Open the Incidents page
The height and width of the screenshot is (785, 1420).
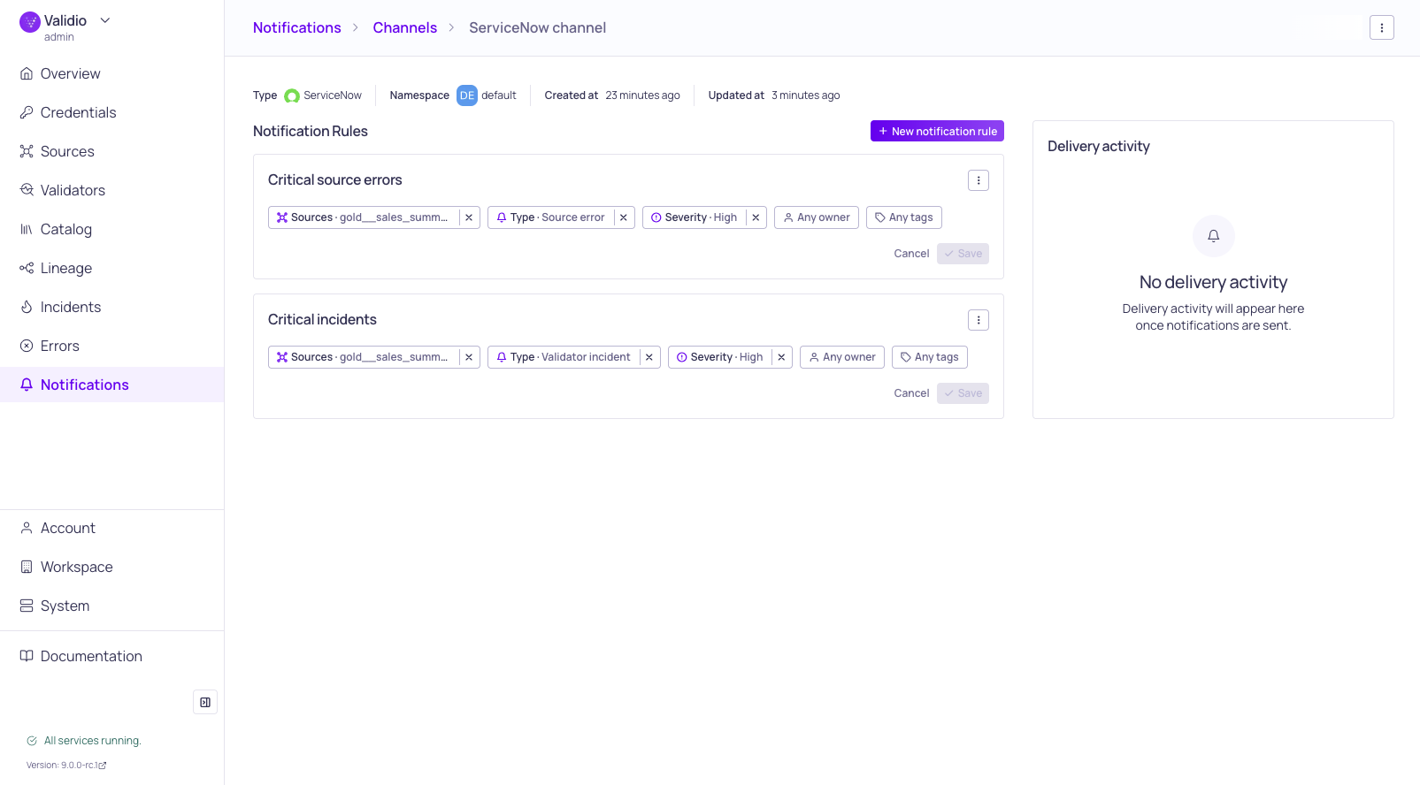click(x=111, y=307)
